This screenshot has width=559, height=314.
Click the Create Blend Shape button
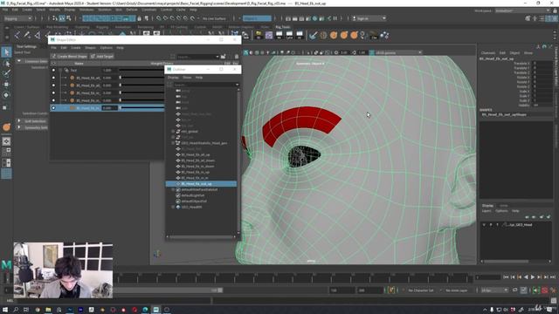pyautogui.click(x=69, y=56)
